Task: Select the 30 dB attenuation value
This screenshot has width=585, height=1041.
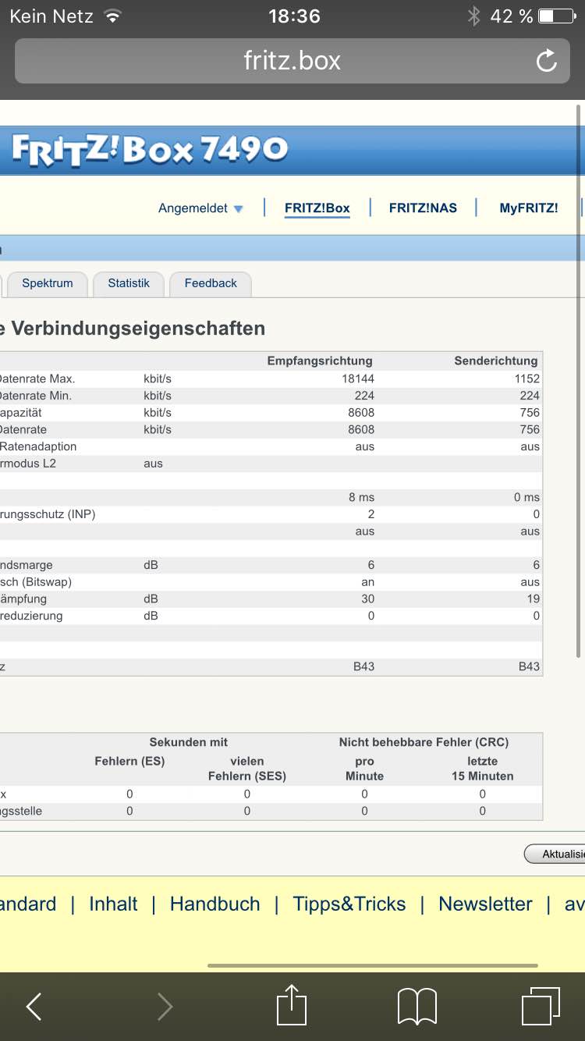Action: 367,599
